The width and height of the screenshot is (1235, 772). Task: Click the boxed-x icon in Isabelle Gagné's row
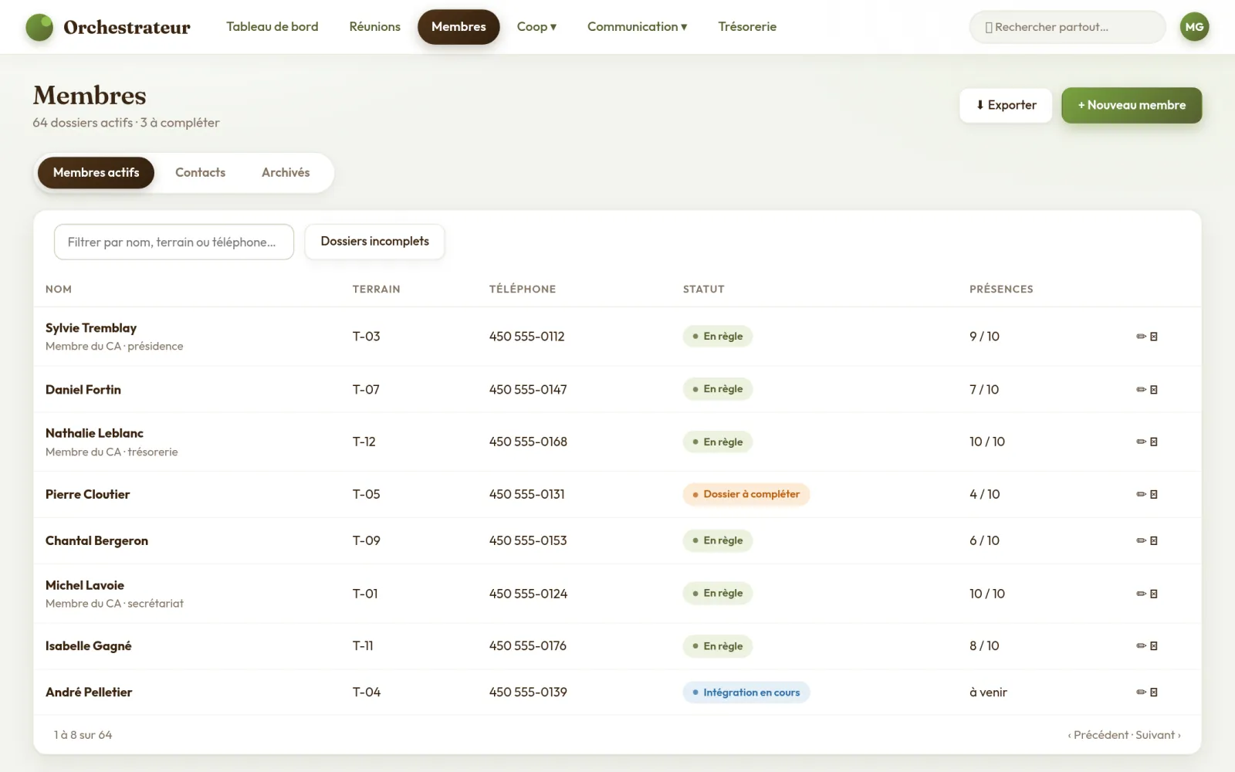point(1154,646)
